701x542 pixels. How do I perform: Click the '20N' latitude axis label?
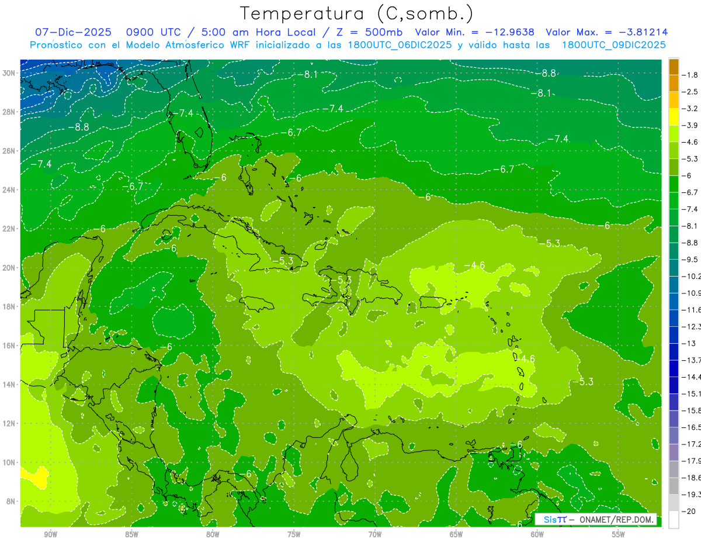pyautogui.click(x=10, y=268)
